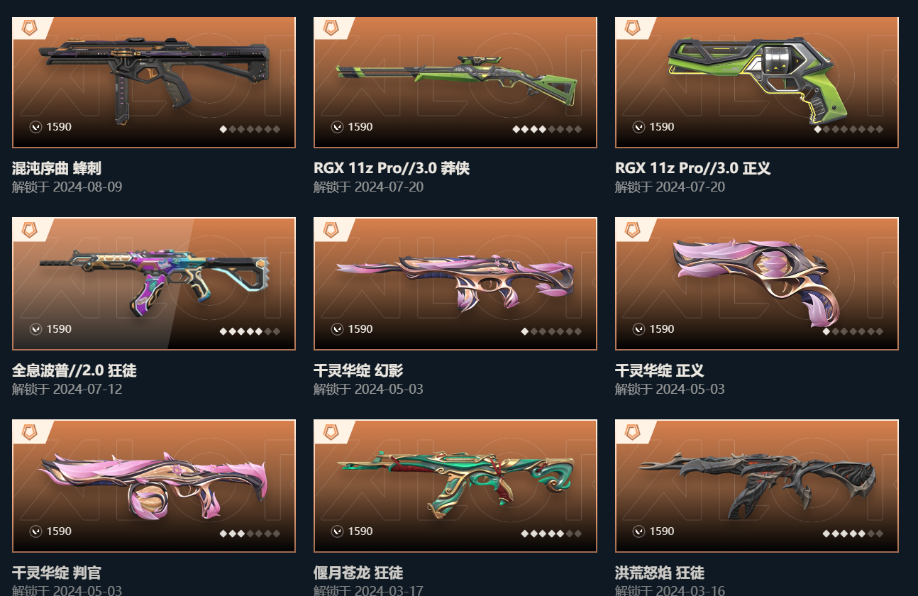
Task: Click the 1590 price on 千灵华绽 正义 card
Action: coord(662,329)
